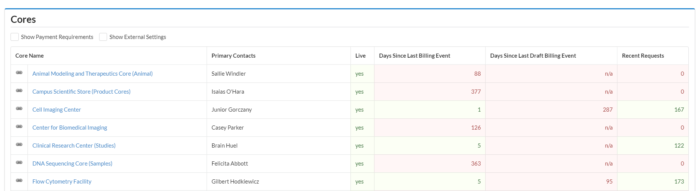Image resolution: width=697 pixels, height=191 pixels.
Task: Open DNA Sequencing Core (Samples)
Action: point(72,164)
